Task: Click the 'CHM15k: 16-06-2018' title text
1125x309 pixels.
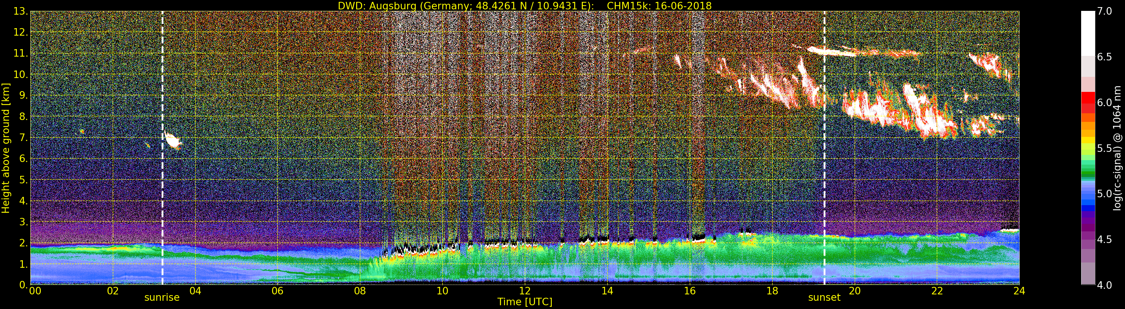Action: (659, 6)
